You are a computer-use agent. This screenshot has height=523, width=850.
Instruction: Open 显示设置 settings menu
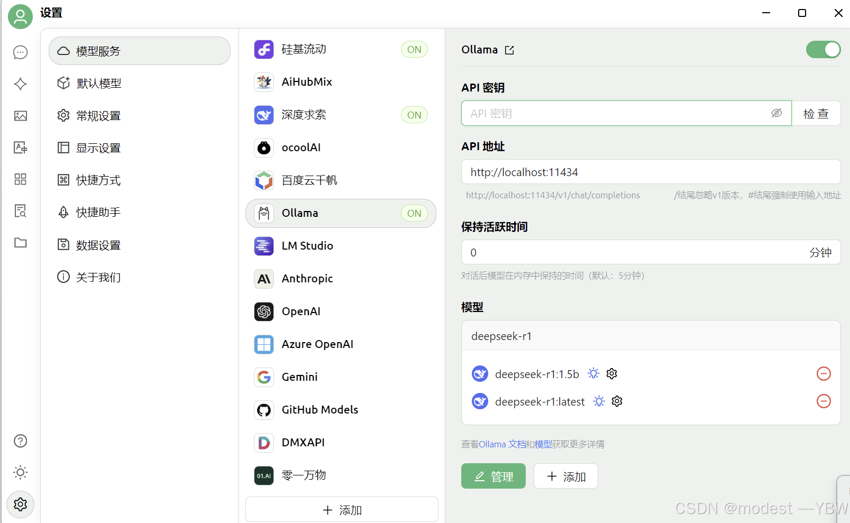point(140,148)
